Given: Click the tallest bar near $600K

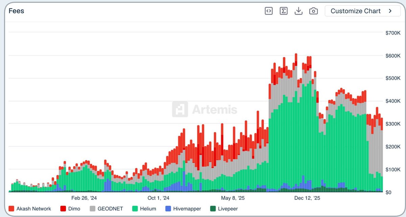Looking at the screenshot, I should [x=296, y=123].
